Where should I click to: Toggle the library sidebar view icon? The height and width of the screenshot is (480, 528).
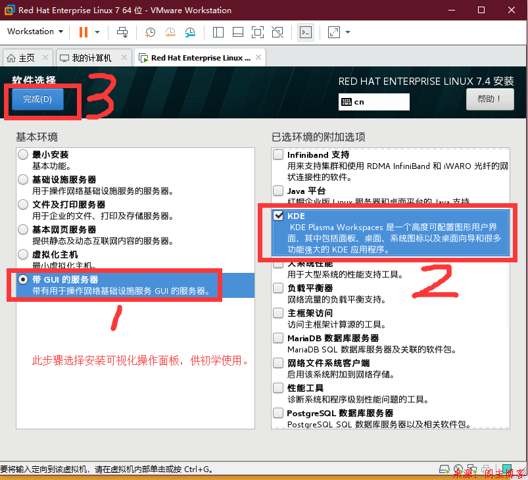tap(218, 32)
